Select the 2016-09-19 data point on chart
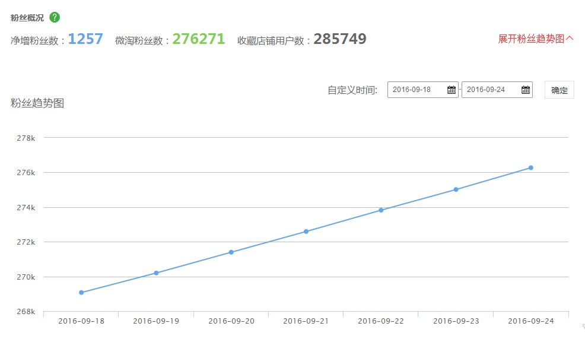Screen dimensions: 585x342 point(156,273)
